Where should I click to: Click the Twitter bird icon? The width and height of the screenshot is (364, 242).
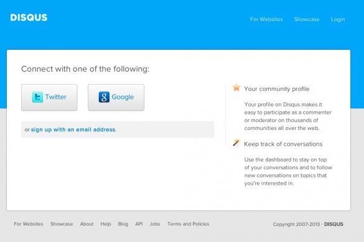coord(37,97)
